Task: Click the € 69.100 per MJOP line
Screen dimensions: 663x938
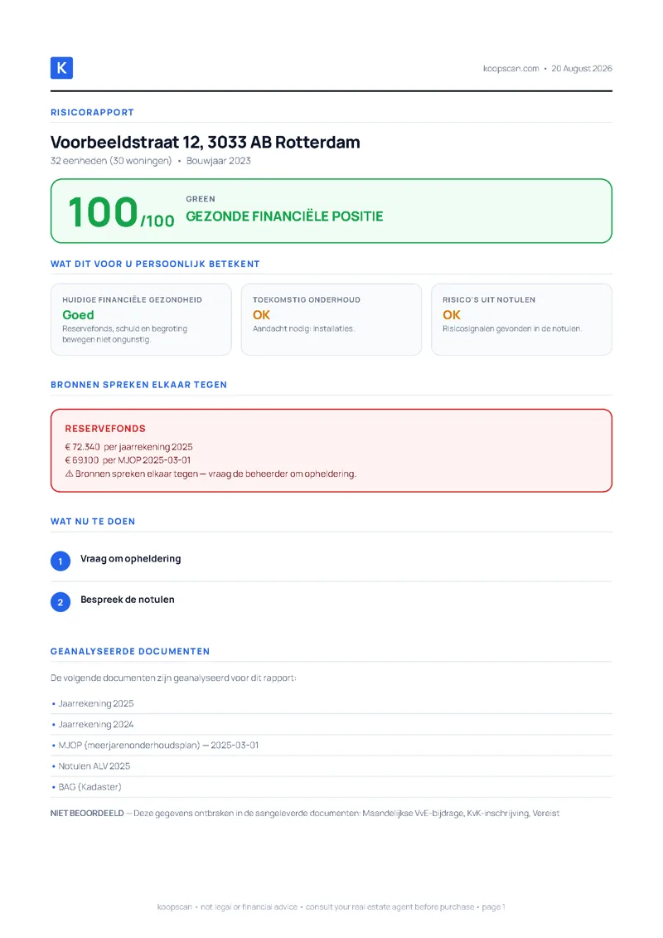Action: (128, 460)
